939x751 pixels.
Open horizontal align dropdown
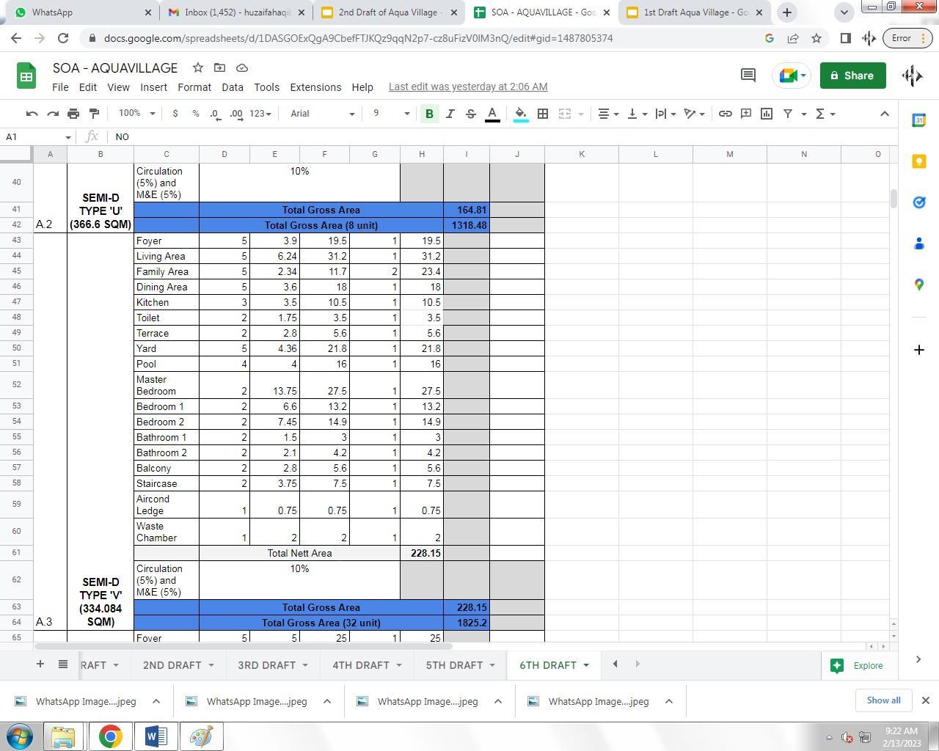tap(608, 114)
